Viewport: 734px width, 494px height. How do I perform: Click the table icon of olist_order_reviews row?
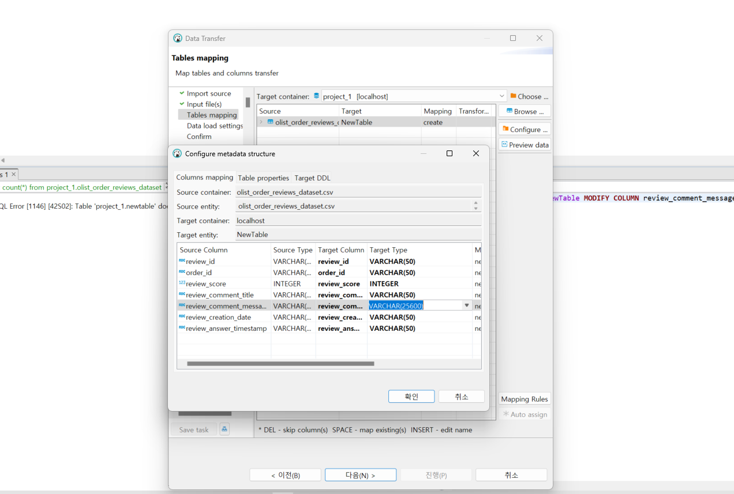pos(270,122)
